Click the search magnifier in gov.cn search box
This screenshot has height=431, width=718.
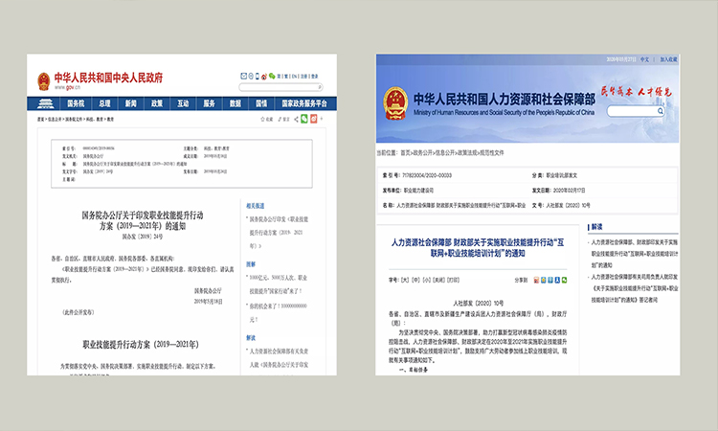pos(320,87)
